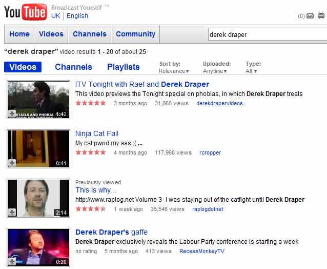Open the Ninja Cat Fail video thumbnail
This screenshot has width=327, height=269.
click(38, 148)
